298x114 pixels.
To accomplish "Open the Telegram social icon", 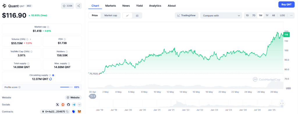I will pos(74,104).
